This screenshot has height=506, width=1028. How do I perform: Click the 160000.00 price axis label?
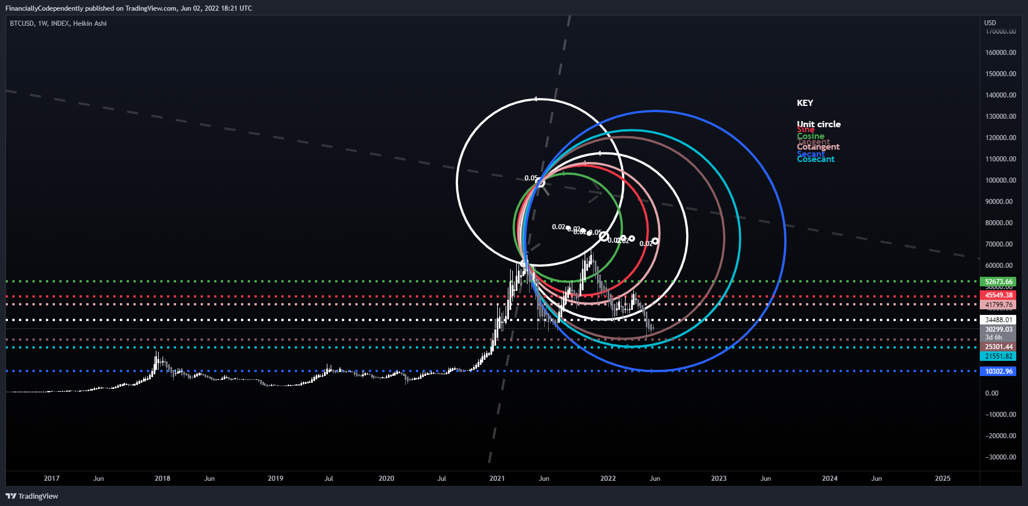[x=1001, y=53]
